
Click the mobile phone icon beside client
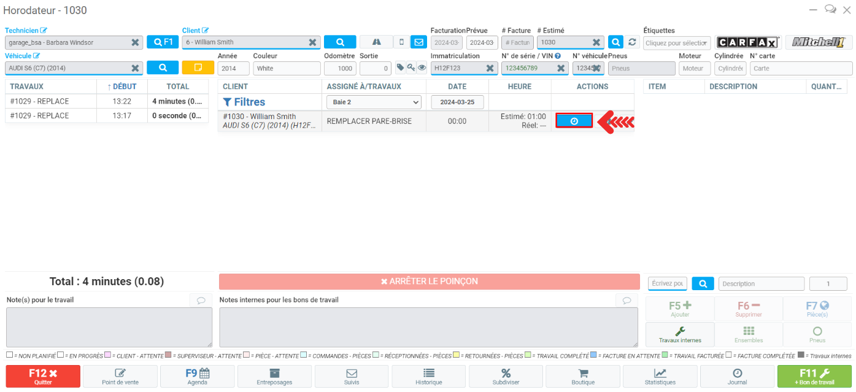tap(401, 42)
